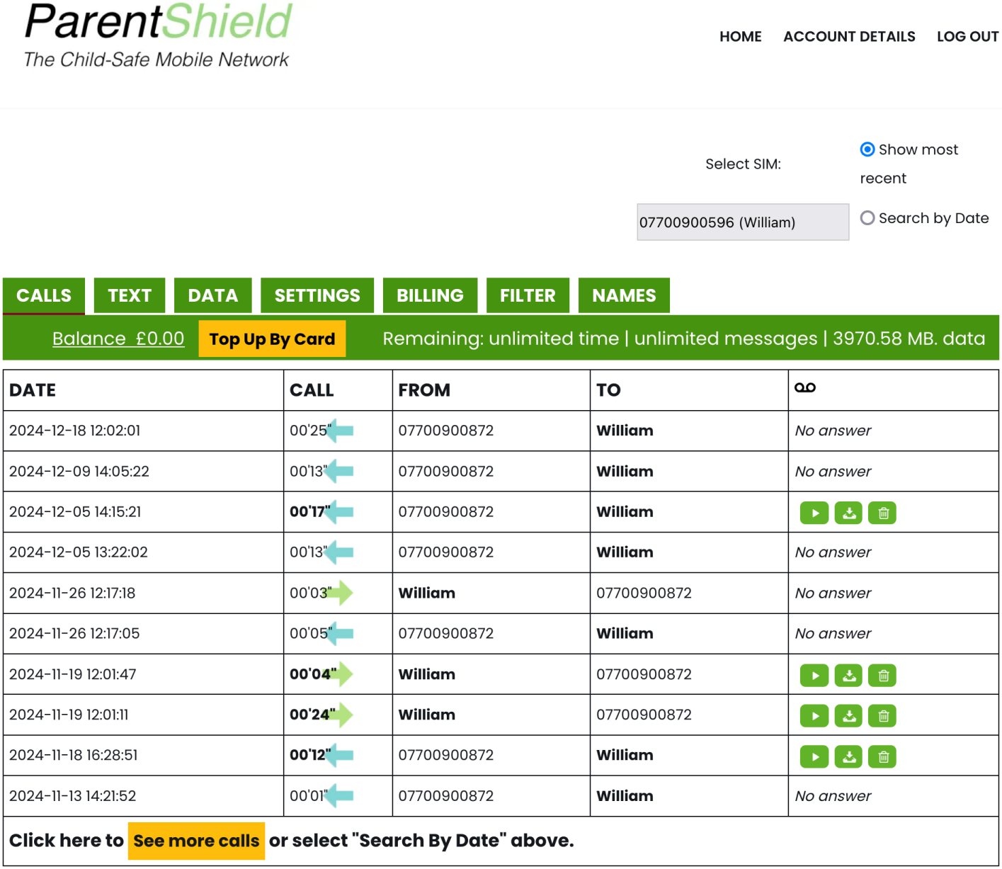
Task: Download the voicemail recorded 2024-11-19 12:01:47
Action: pos(848,675)
